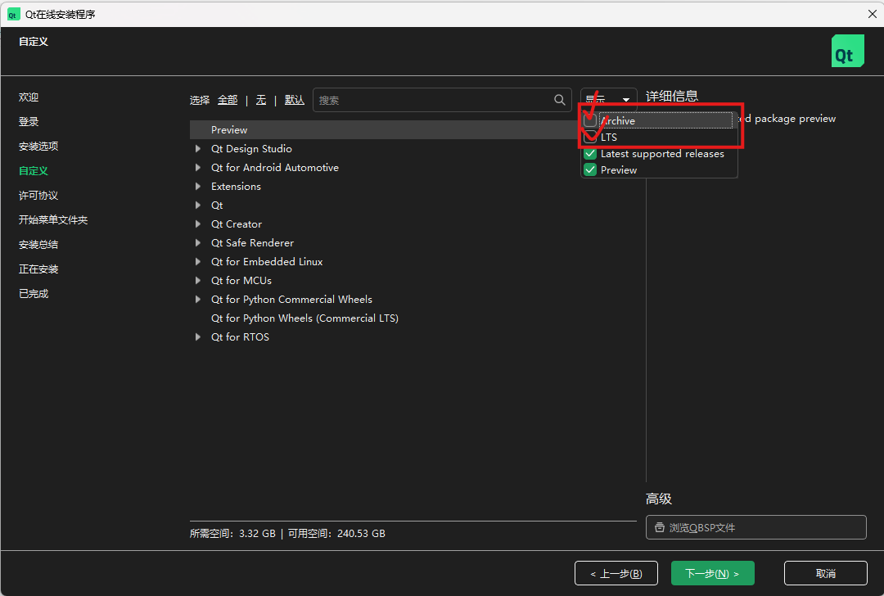Select 正在安装 step in sidebar
The image size is (884, 596).
tap(38, 269)
